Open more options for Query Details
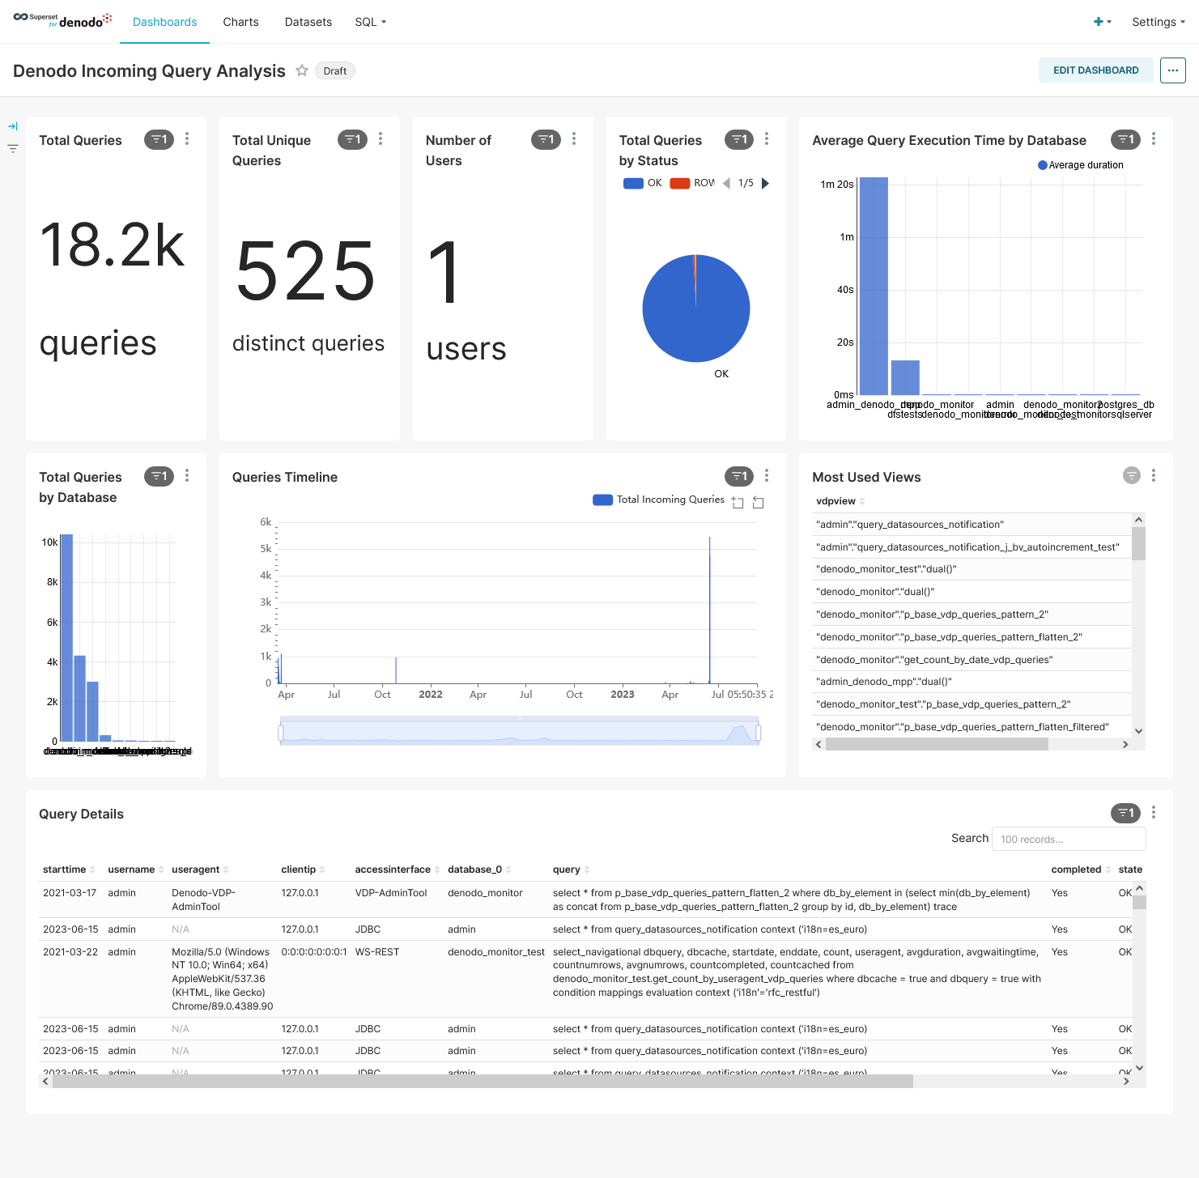 click(1154, 813)
